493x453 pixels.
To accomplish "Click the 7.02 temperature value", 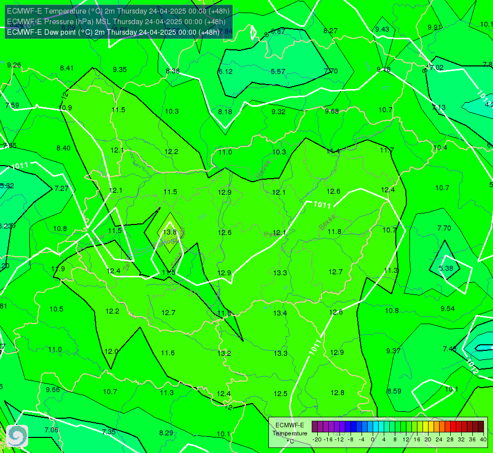I will pos(437,67).
